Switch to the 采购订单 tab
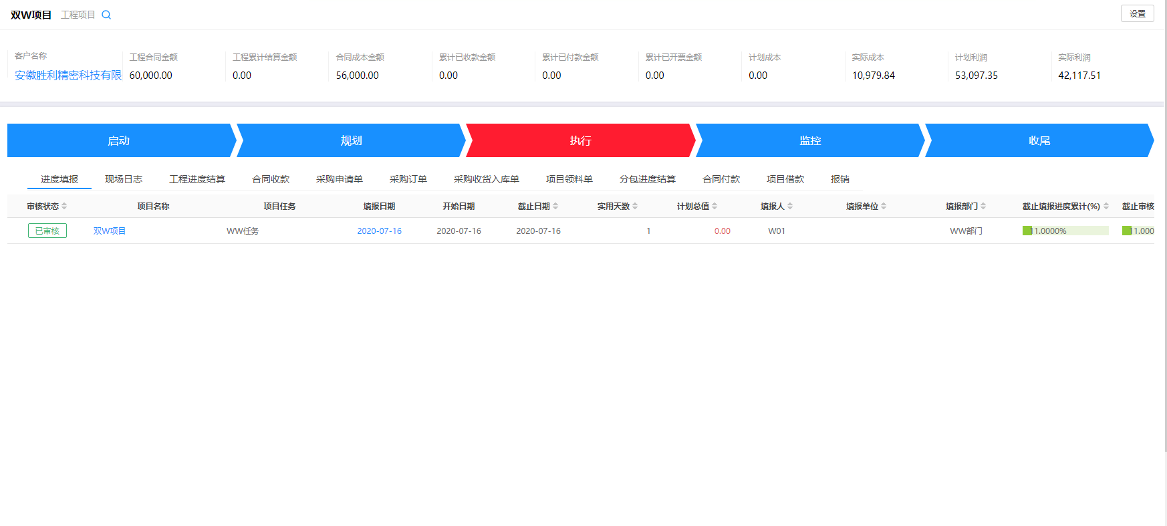The width and height of the screenshot is (1167, 526). click(x=408, y=179)
